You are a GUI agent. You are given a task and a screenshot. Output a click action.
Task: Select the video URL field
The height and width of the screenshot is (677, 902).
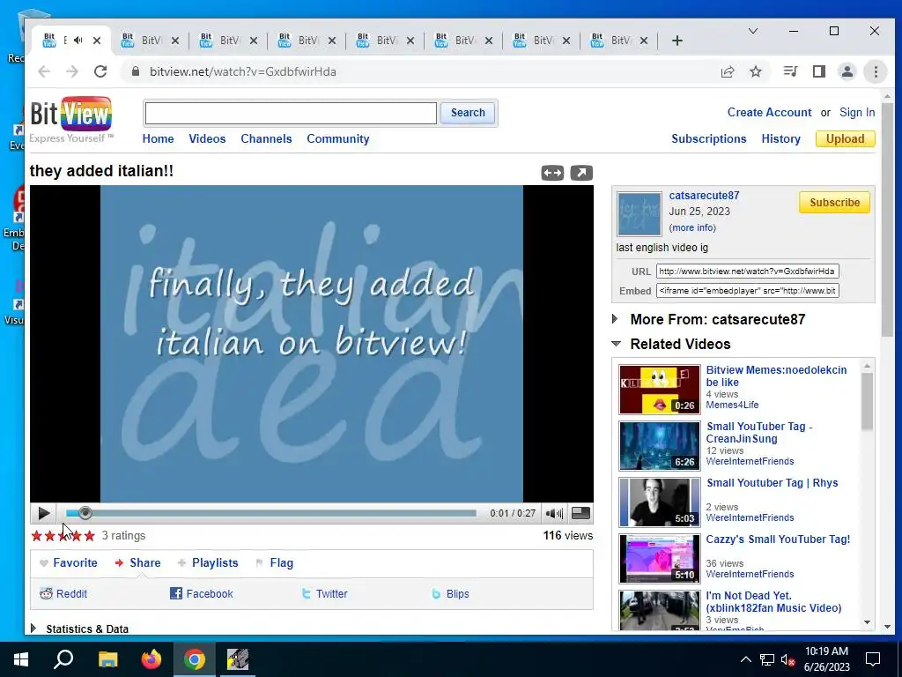[747, 272]
